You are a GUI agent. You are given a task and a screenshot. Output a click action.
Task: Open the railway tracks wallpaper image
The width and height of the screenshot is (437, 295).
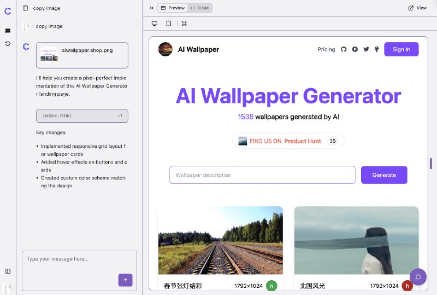tap(221, 240)
